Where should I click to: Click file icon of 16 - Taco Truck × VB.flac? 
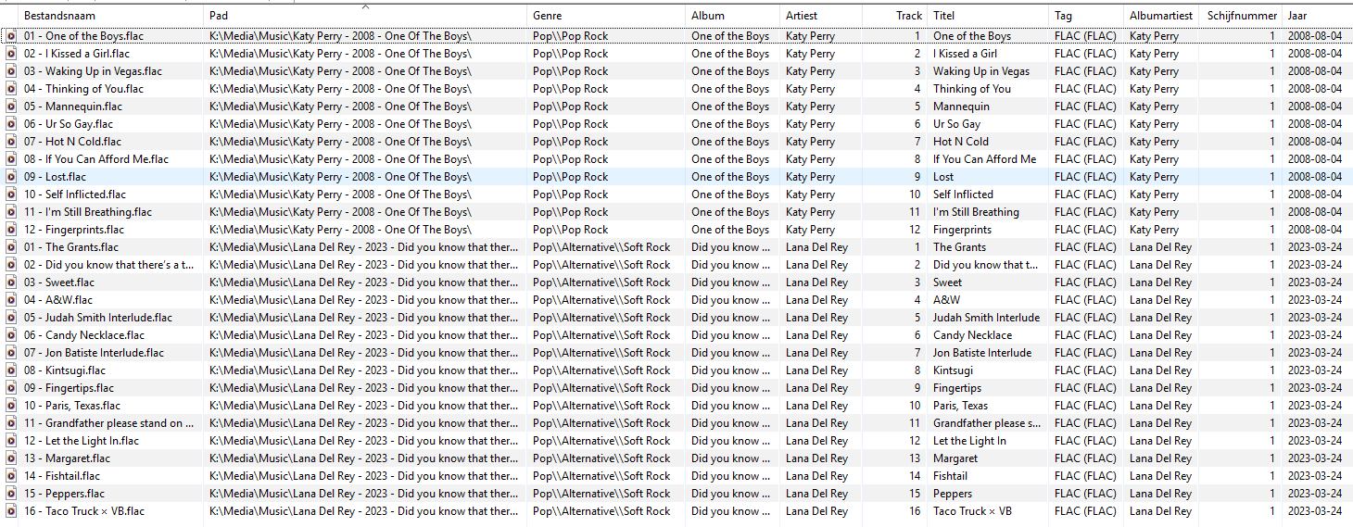tap(11, 511)
